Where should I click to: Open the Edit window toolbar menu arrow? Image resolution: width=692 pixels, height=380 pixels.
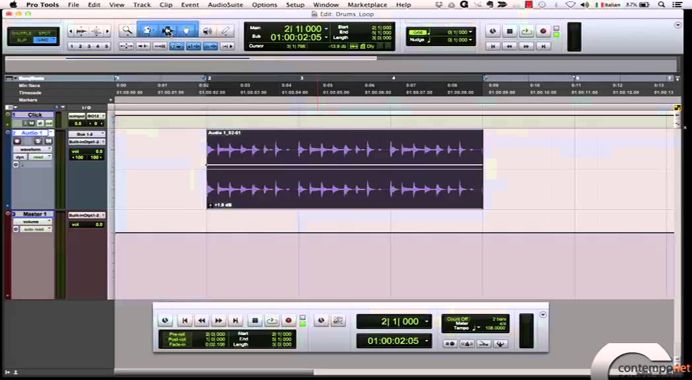(x=678, y=25)
